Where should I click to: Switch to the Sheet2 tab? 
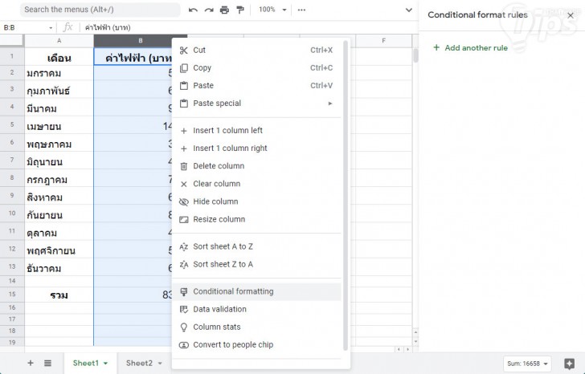tap(139, 364)
